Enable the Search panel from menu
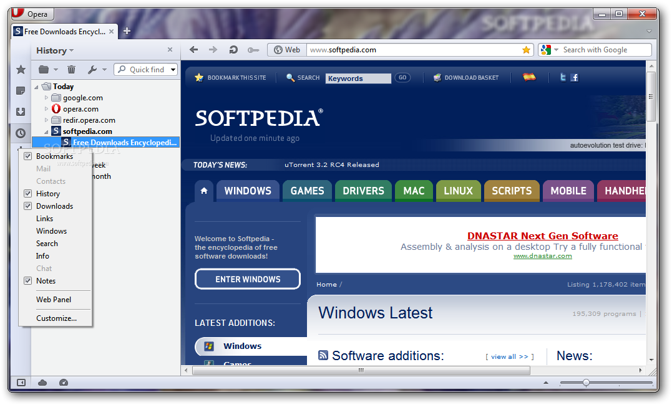672x405 pixels. point(47,243)
